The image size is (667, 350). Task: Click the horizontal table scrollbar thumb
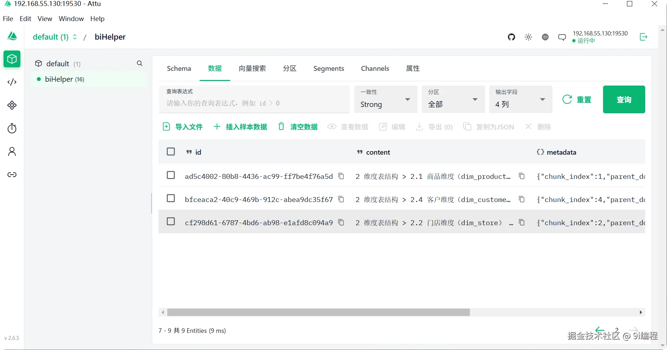click(318, 312)
